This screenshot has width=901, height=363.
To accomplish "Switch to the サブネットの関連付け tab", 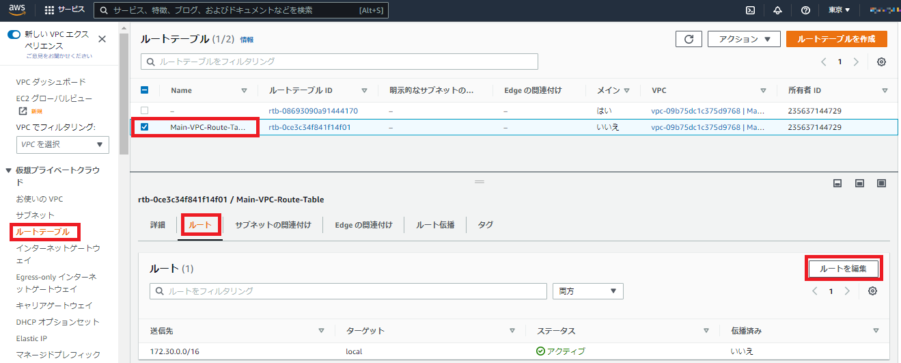I will 273,225.
